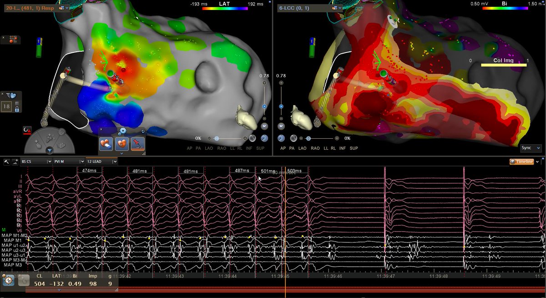The width and height of the screenshot is (546, 298).
Task: Open the Timeline button
Action: click(521, 162)
